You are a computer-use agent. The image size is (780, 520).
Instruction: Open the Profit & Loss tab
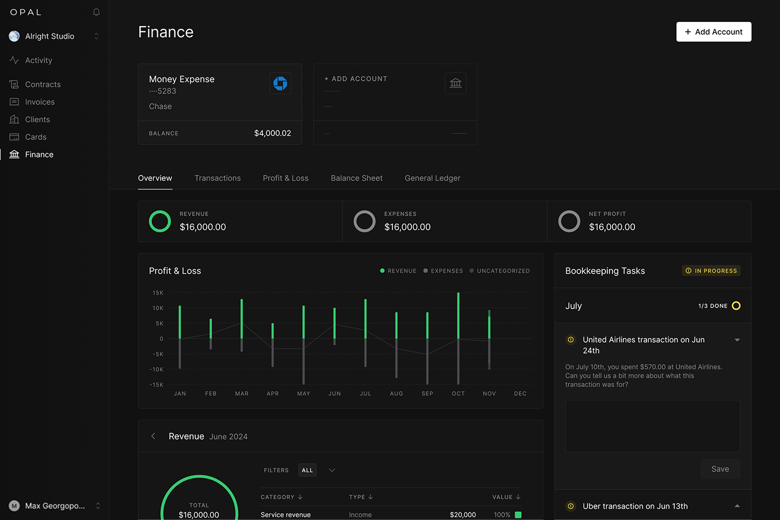point(285,178)
